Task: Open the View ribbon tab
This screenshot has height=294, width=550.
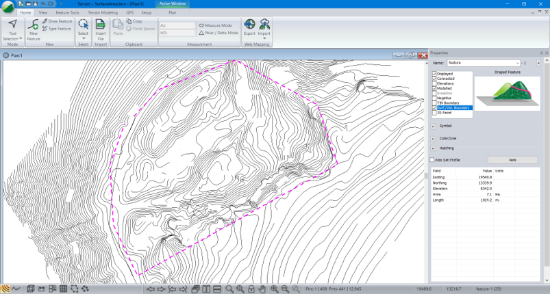Action: point(43,12)
